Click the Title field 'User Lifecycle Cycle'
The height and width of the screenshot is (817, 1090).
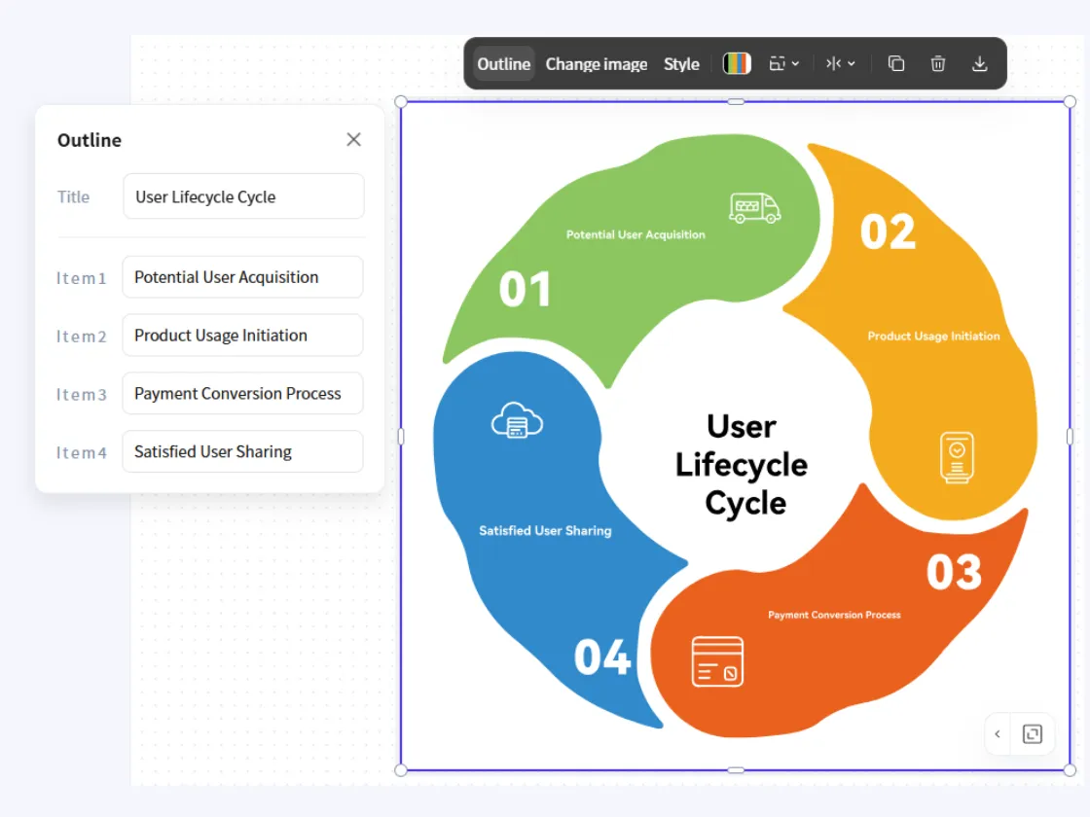pos(243,196)
